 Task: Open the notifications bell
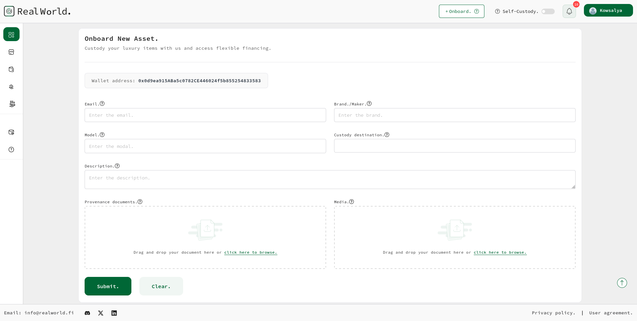tap(569, 11)
